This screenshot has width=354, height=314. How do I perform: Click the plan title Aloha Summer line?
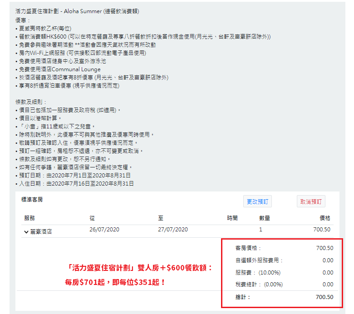point(77,11)
